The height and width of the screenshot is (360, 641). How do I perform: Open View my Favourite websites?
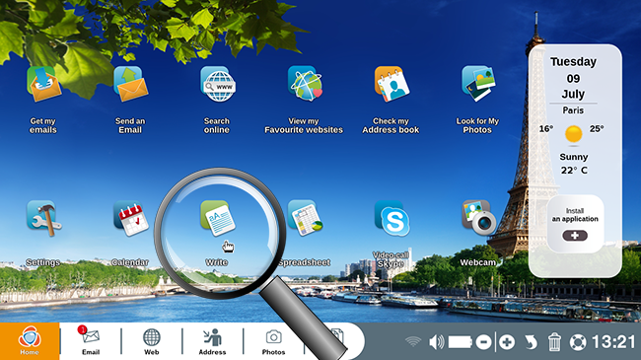click(x=305, y=84)
